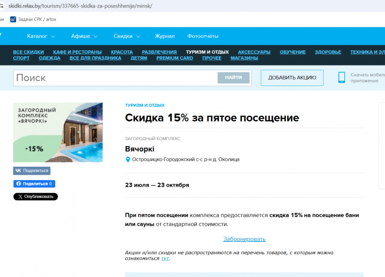Image resolution: width=385 pixels, height=277 pixels.
Task: Select РАЗВЛЕЧЕНИЯ category
Action: click(159, 52)
